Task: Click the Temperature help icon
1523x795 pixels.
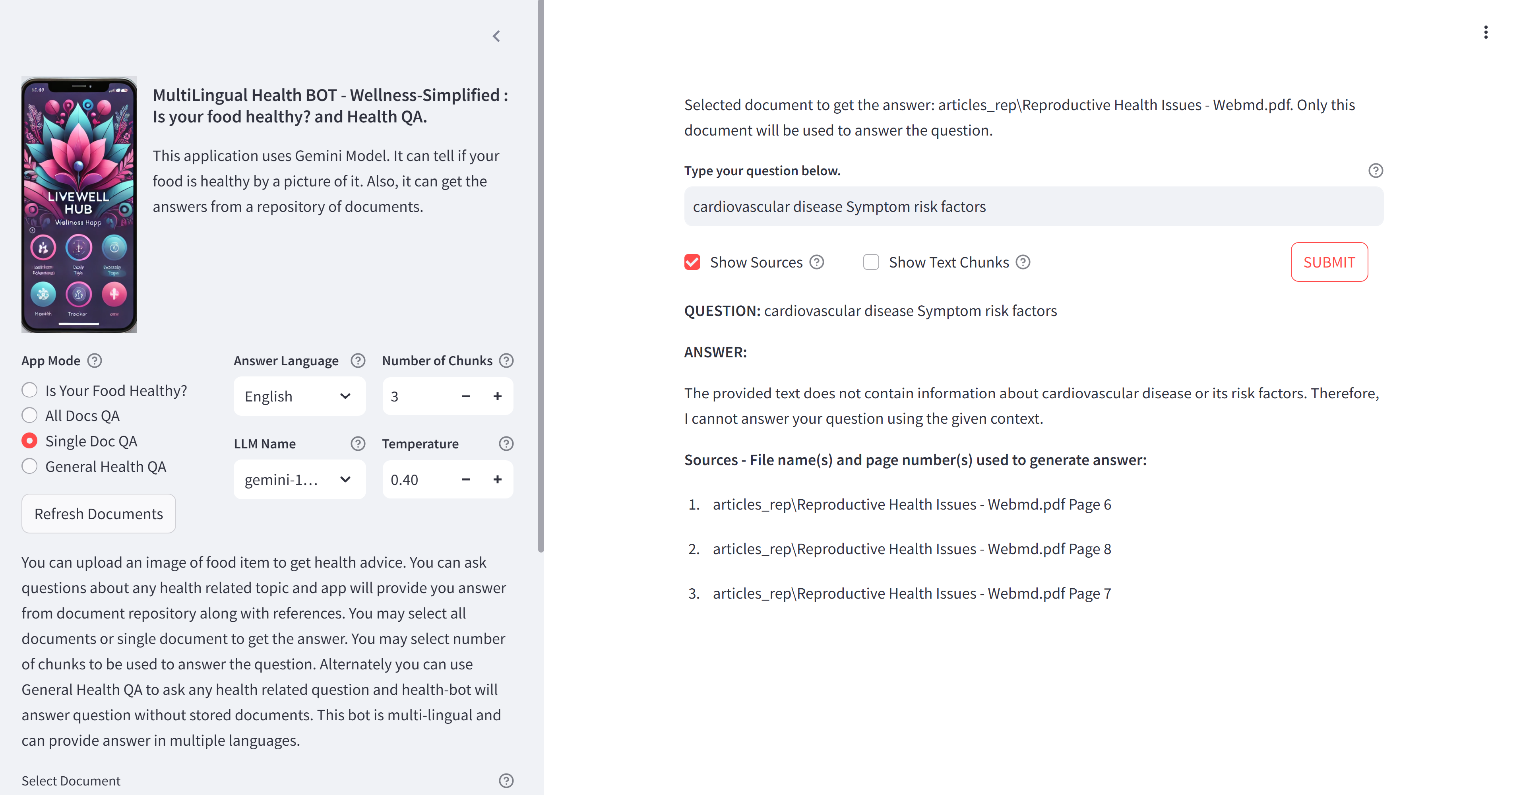Action: 506,443
